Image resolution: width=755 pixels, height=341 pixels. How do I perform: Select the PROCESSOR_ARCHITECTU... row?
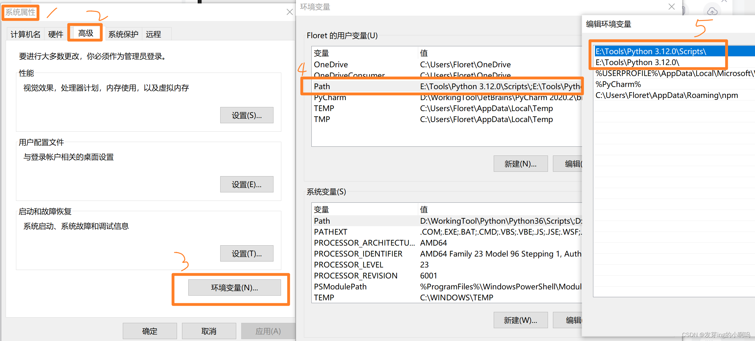pos(447,243)
